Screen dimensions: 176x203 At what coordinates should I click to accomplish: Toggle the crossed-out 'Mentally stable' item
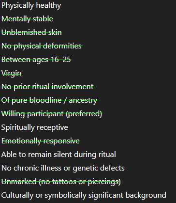point(27,19)
